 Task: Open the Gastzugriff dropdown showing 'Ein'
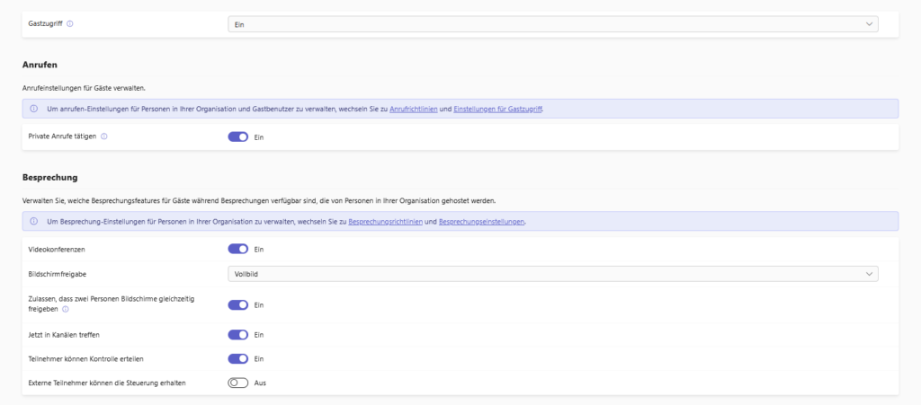[552, 24]
